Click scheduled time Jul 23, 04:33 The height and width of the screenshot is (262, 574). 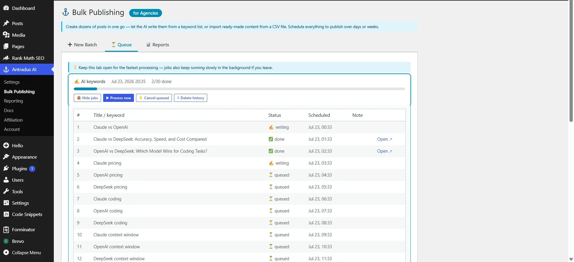click(320, 175)
